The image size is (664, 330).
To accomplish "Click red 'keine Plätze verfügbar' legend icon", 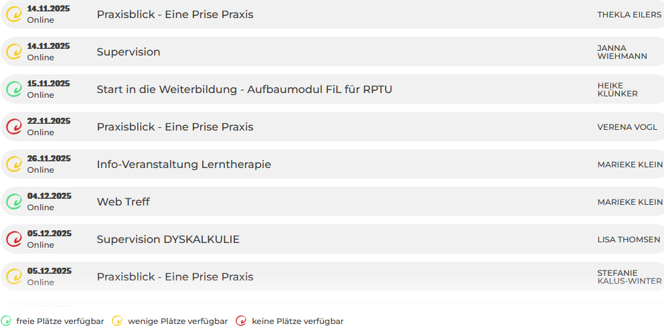I will [241, 321].
